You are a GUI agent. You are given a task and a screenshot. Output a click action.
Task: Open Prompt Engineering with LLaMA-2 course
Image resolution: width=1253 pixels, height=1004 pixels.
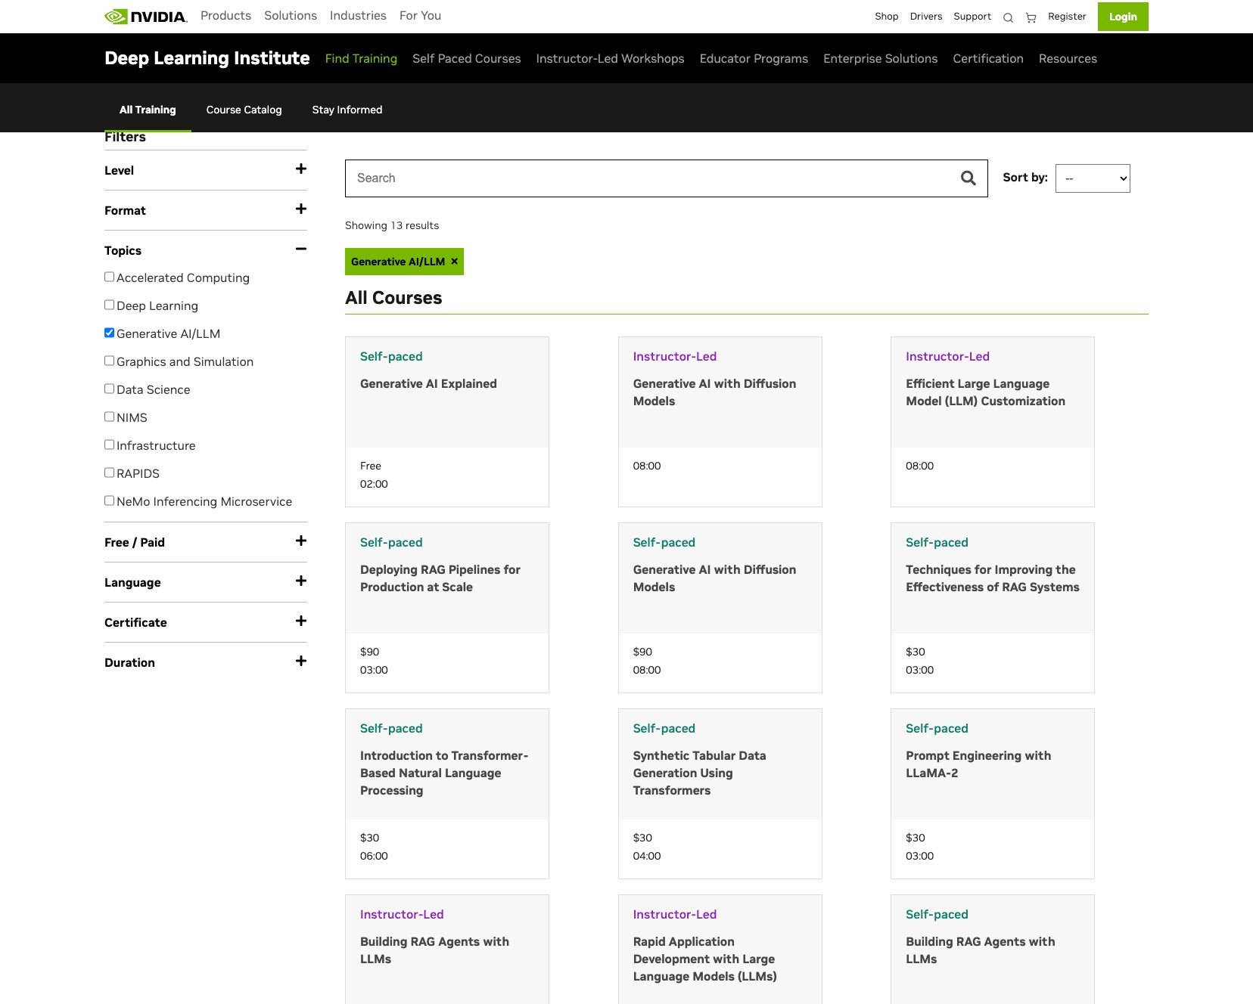[x=993, y=794]
